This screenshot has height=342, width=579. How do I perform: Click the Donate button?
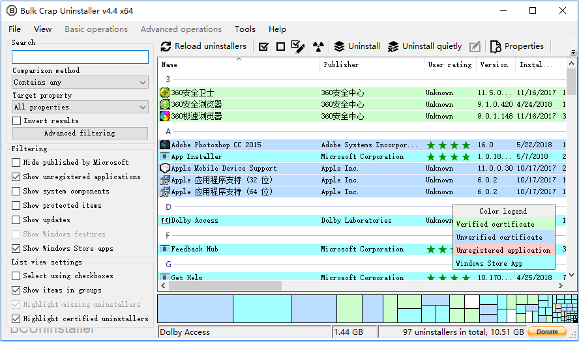point(547,332)
